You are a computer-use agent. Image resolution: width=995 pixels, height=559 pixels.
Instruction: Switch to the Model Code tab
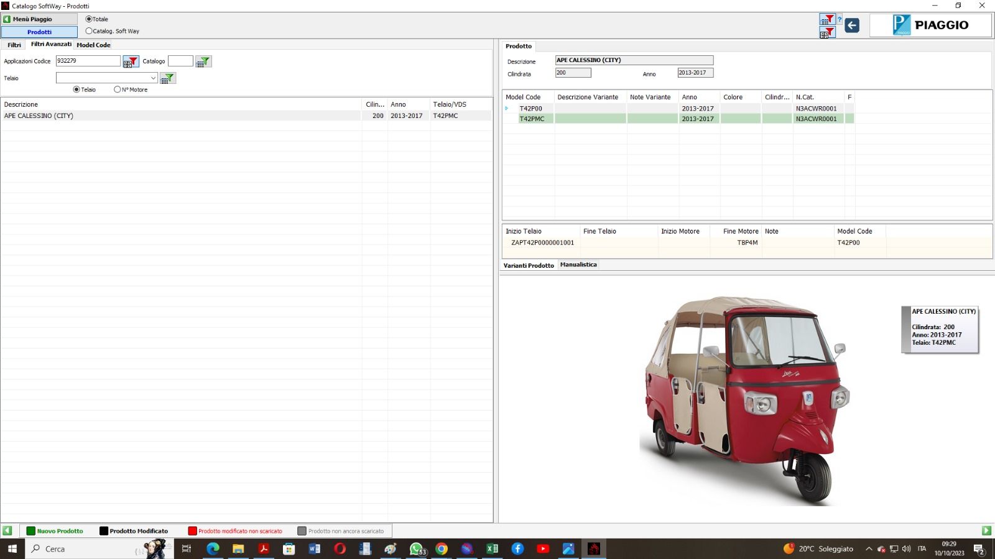[93, 45]
